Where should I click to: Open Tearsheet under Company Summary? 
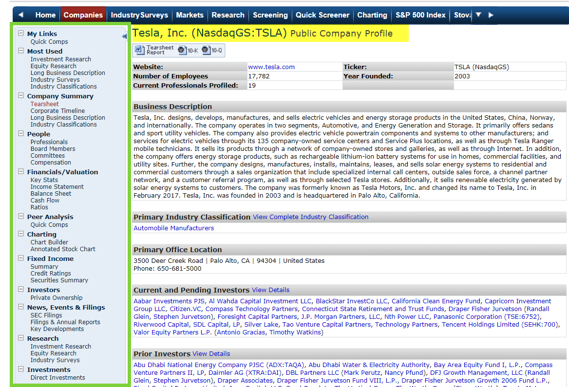pyautogui.click(x=44, y=104)
